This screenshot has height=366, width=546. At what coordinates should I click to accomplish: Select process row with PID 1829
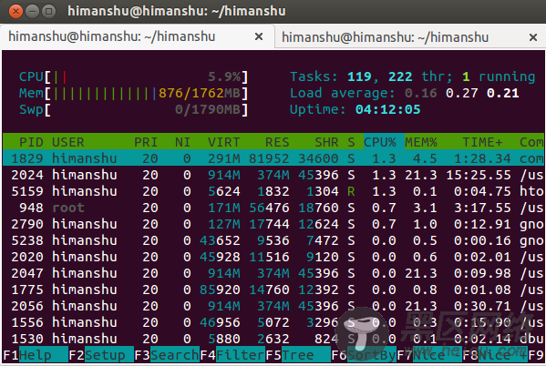273,158
